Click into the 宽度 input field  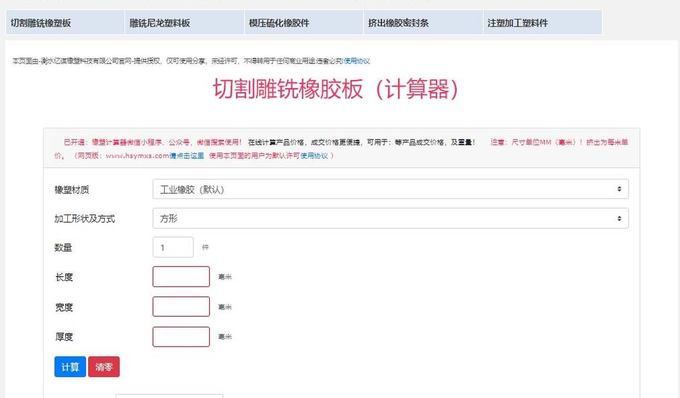(181, 306)
